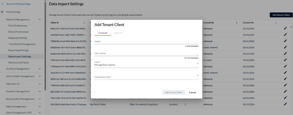Image resolution: width=293 pixels, height=115 pixels.
Task: Click edit pencil for client 1f96fa29
Action: point(285,85)
